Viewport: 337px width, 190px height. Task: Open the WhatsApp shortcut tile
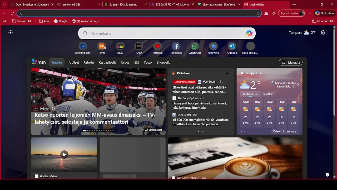[x=195, y=48]
